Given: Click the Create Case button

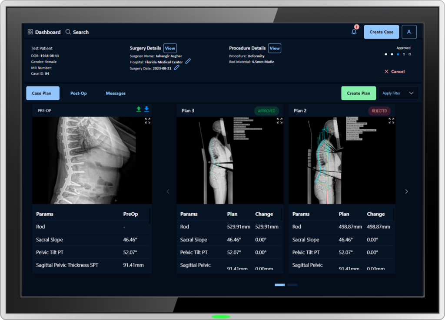Looking at the screenshot, I should point(381,32).
